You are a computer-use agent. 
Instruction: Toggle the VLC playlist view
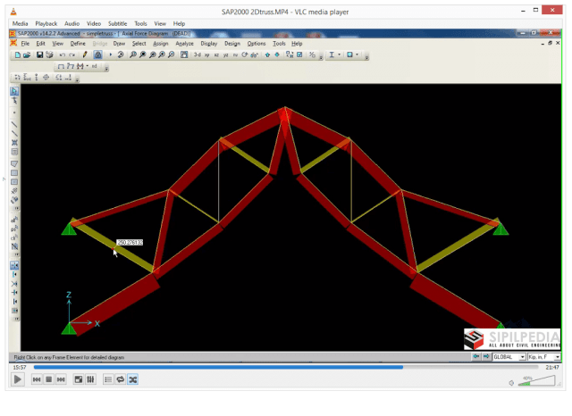[x=107, y=379]
